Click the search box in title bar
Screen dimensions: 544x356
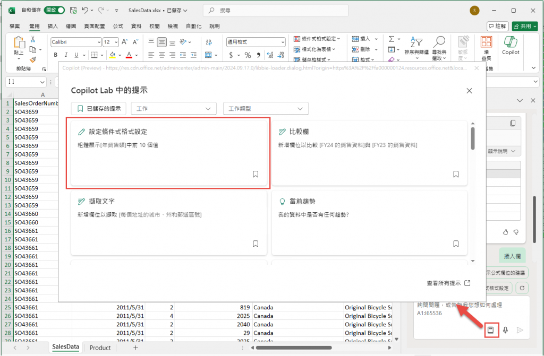point(276,11)
